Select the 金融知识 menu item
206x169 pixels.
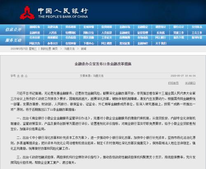143,43
